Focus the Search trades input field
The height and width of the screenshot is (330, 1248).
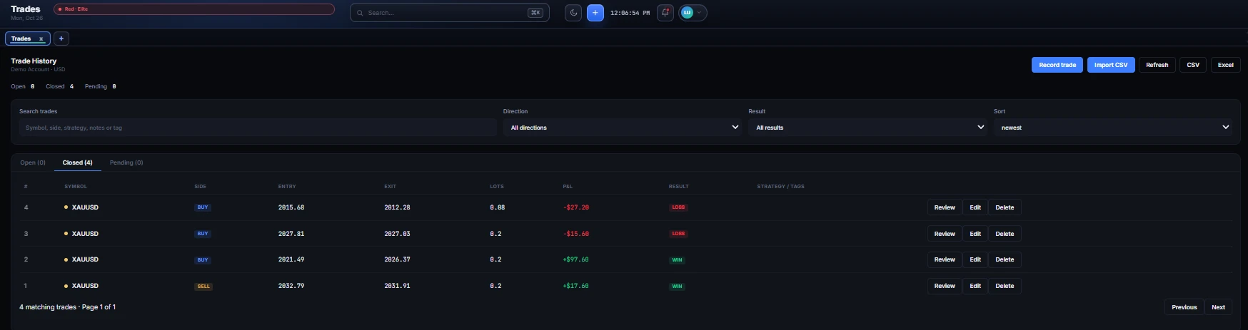click(258, 128)
